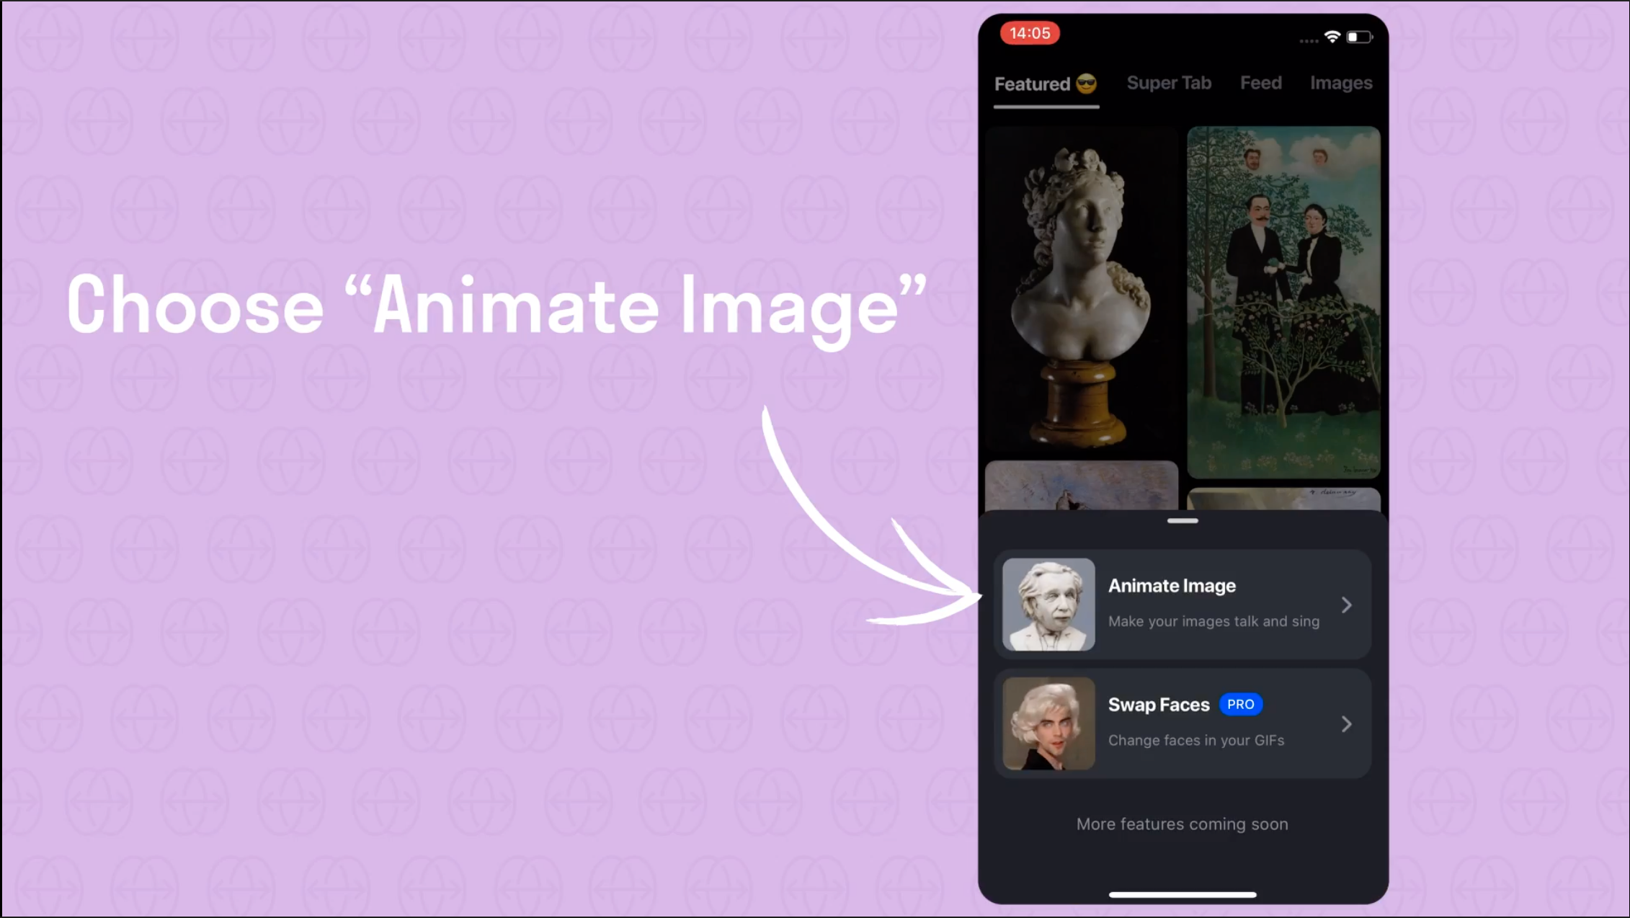
Task: Select the Featured tab
Action: 1032,84
